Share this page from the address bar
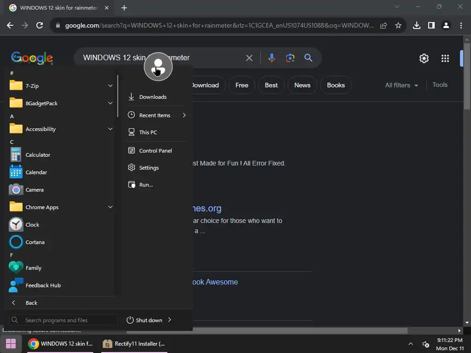The height and width of the screenshot is (353, 471). pyautogui.click(x=384, y=26)
